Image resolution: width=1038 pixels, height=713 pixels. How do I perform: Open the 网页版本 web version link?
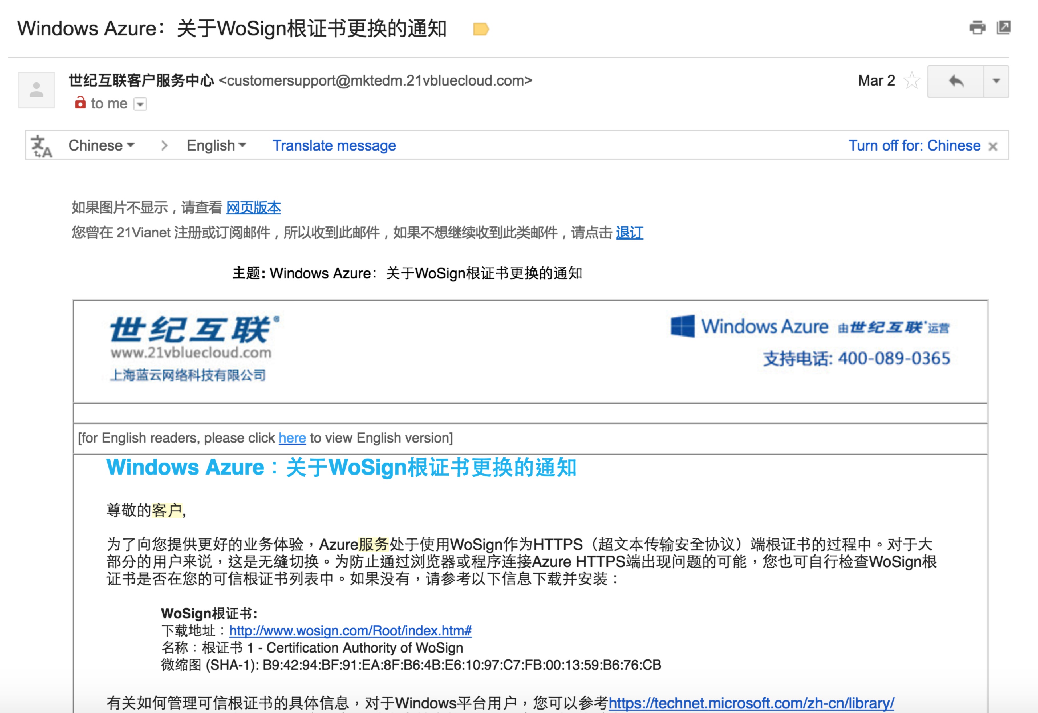253,208
